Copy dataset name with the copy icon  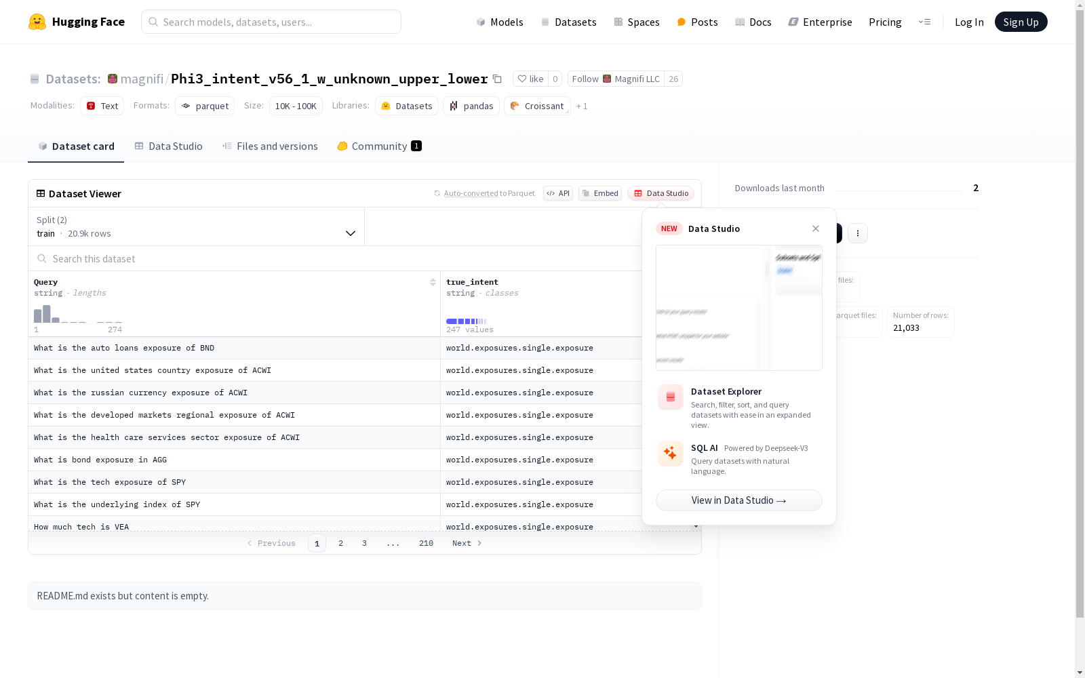(x=497, y=79)
